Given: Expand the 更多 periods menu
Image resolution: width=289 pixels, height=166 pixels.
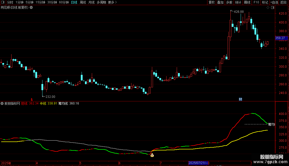Looking at the screenshot, I should (x=113, y=2).
